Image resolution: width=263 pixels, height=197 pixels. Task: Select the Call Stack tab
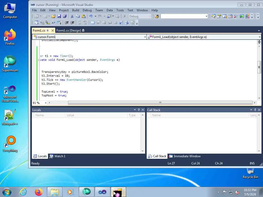pyautogui.click(x=157, y=156)
